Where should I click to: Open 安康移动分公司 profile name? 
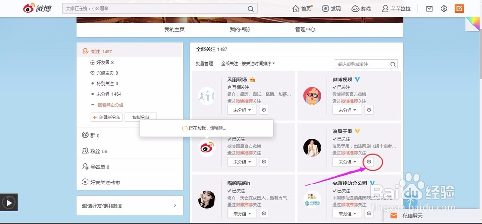[350, 183]
